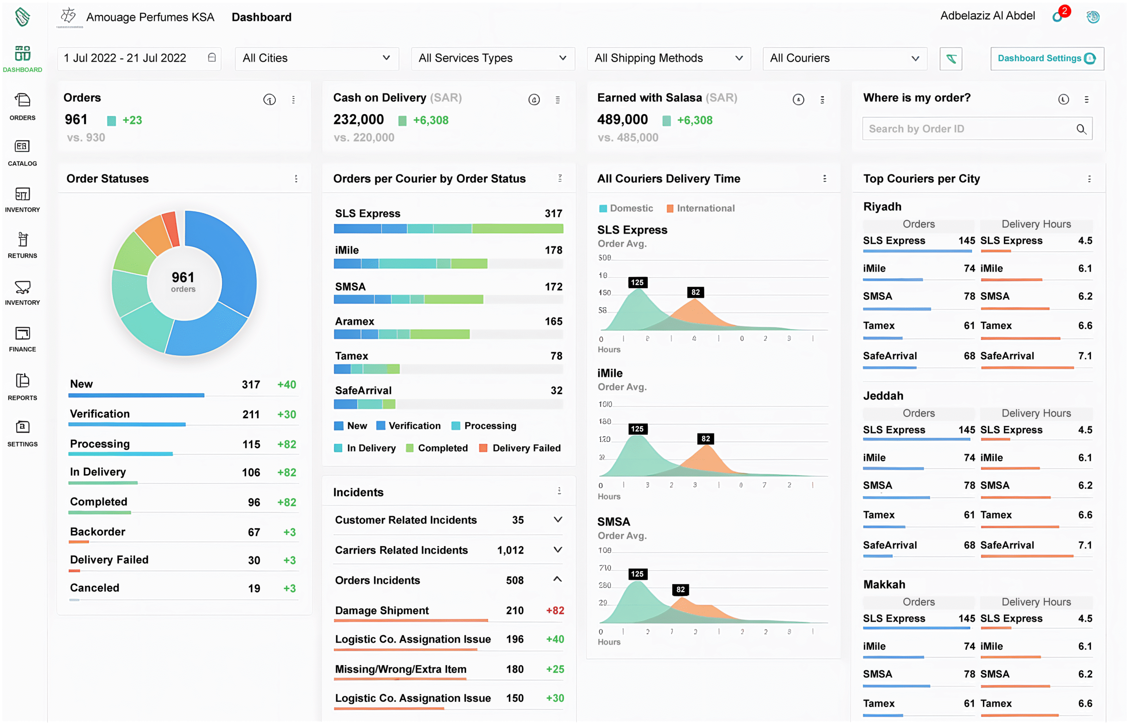1129x723 pixels.
Task: Open three-dot menu on Earned with Salasa card
Action: pyautogui.click(x=822, y=100)
